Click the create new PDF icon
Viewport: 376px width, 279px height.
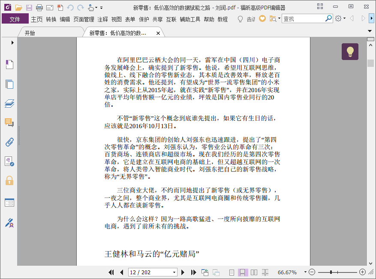point(60,8)
